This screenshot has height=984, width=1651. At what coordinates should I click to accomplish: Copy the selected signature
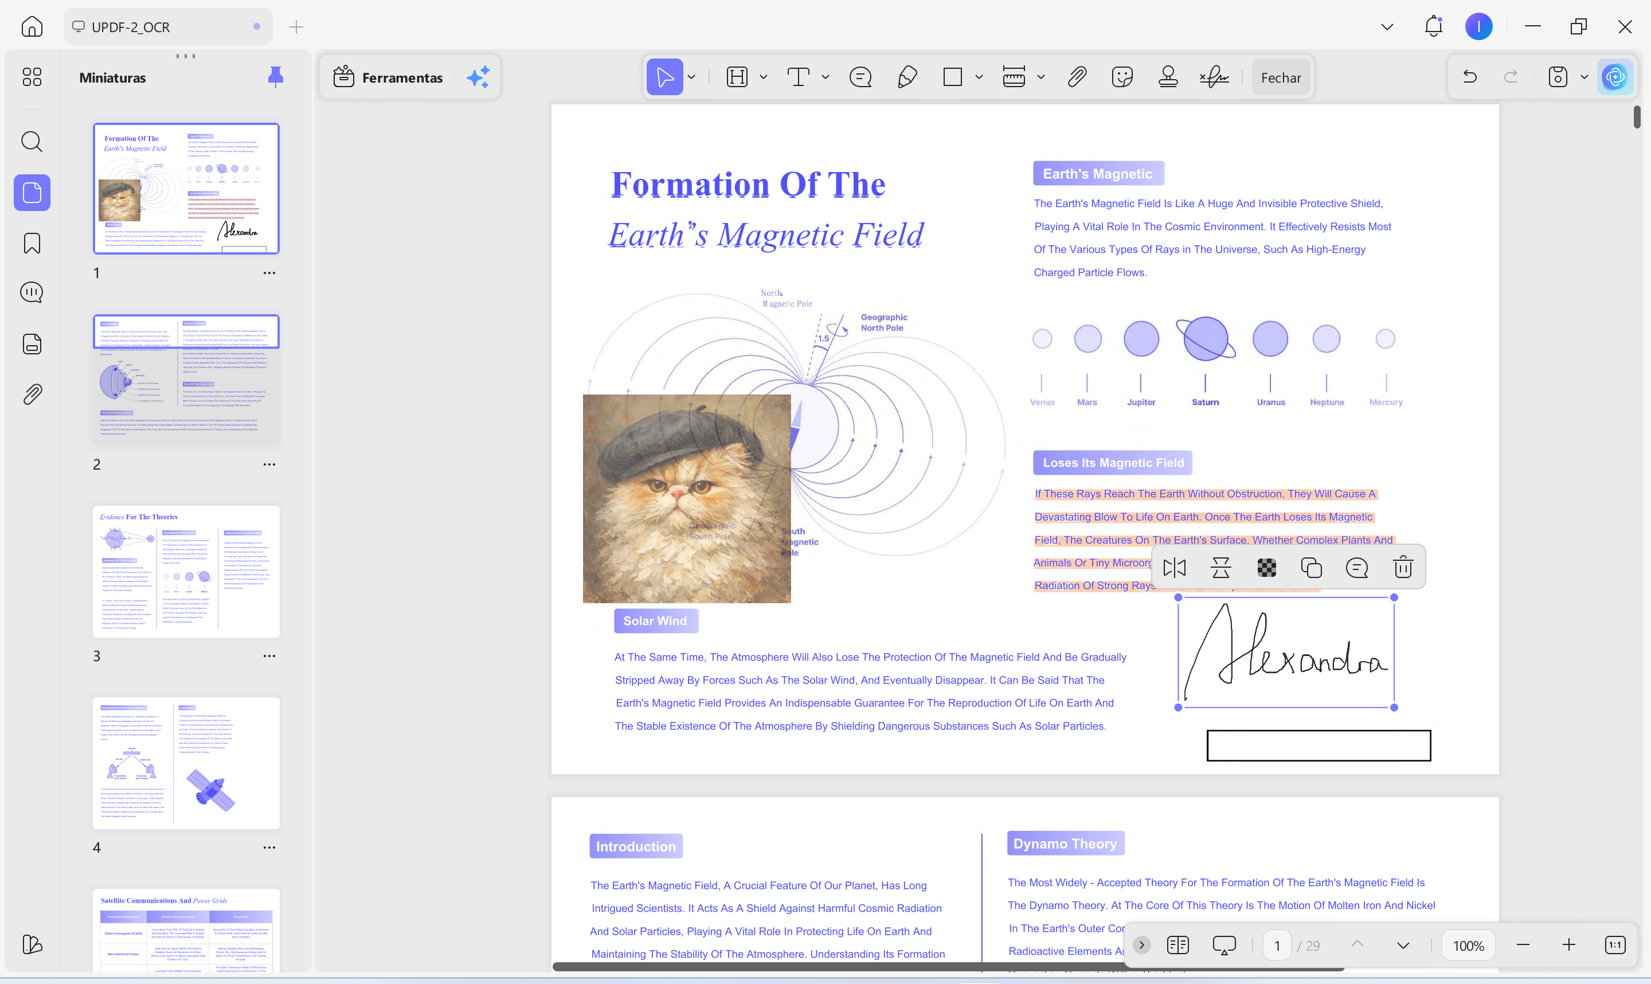[1311, 568]
